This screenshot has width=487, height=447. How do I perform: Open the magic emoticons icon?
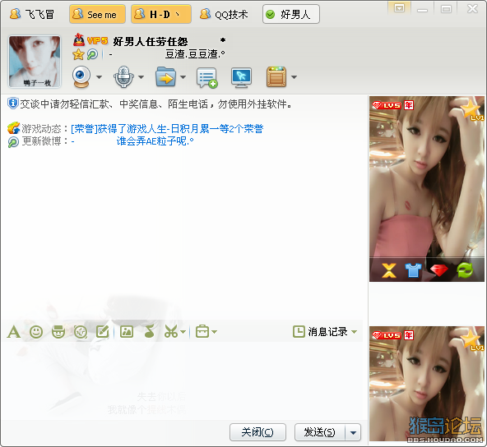click(x=58, y=332)
